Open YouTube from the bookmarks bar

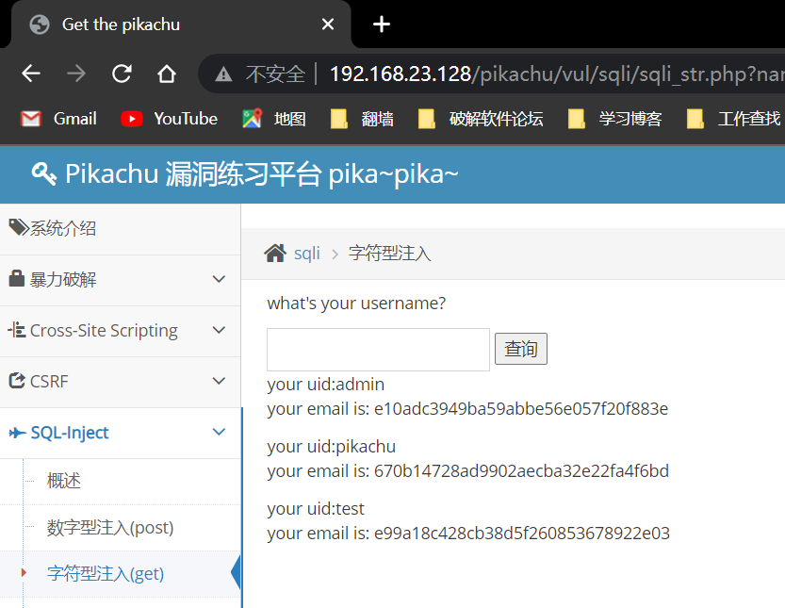tap(169, 119)
